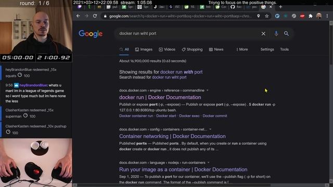
Task: Open 'Container networking | Docker Documentation' result
Action: pos(172,136)
